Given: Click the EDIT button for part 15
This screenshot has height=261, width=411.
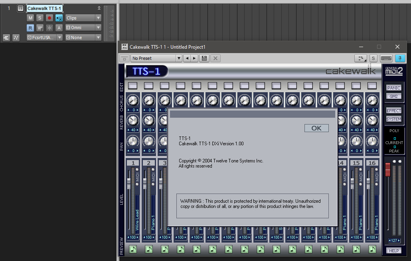Looking at the screenshot, I should pos(356,86).
